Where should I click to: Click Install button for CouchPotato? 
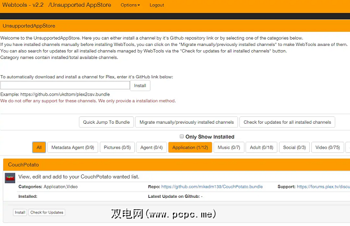pyautogui.click(x=20, y=212)
